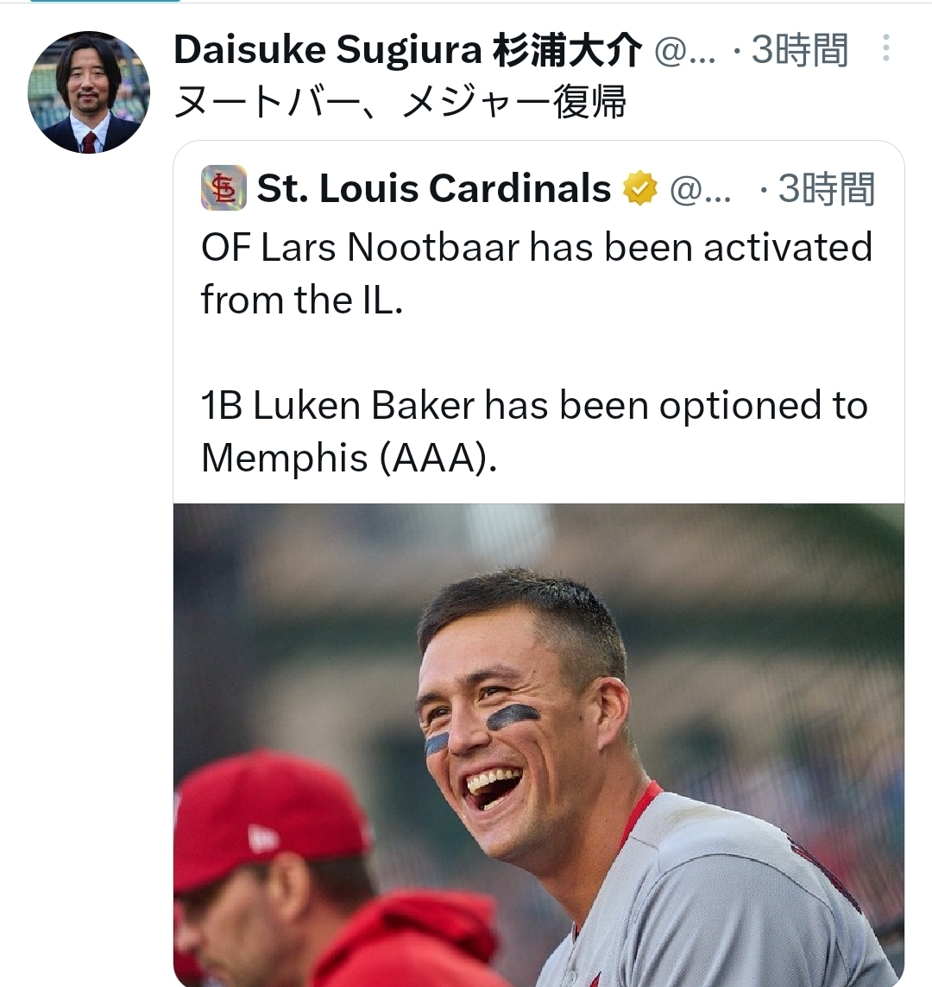This screenshot has height=987, width=932.
Task: Open Daisuke Sugiura's profile picture
Action: click(x=89, y=92)
